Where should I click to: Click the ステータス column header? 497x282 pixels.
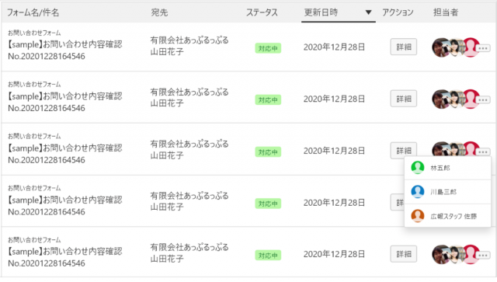(262, 12)
